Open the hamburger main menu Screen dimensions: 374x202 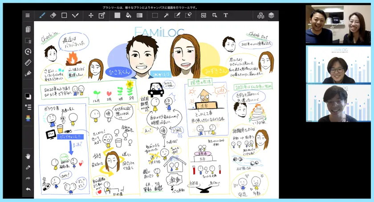(28, 16)
